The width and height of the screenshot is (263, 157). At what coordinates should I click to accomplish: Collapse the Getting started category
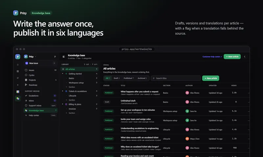click(x=62, y=74)
